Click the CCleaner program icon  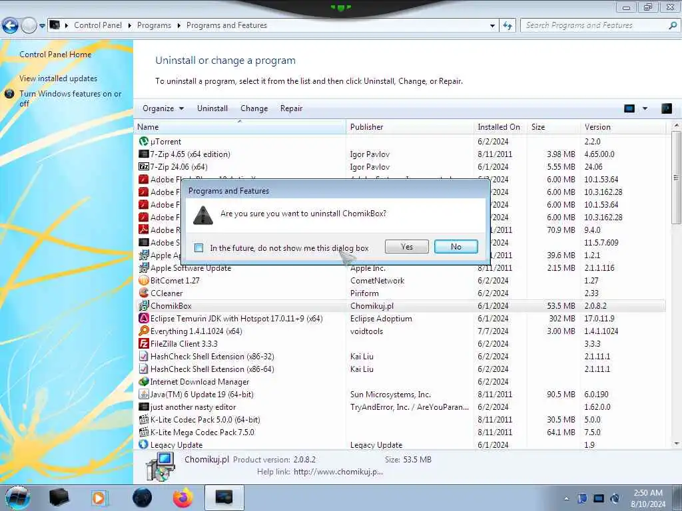click(144, 293)
